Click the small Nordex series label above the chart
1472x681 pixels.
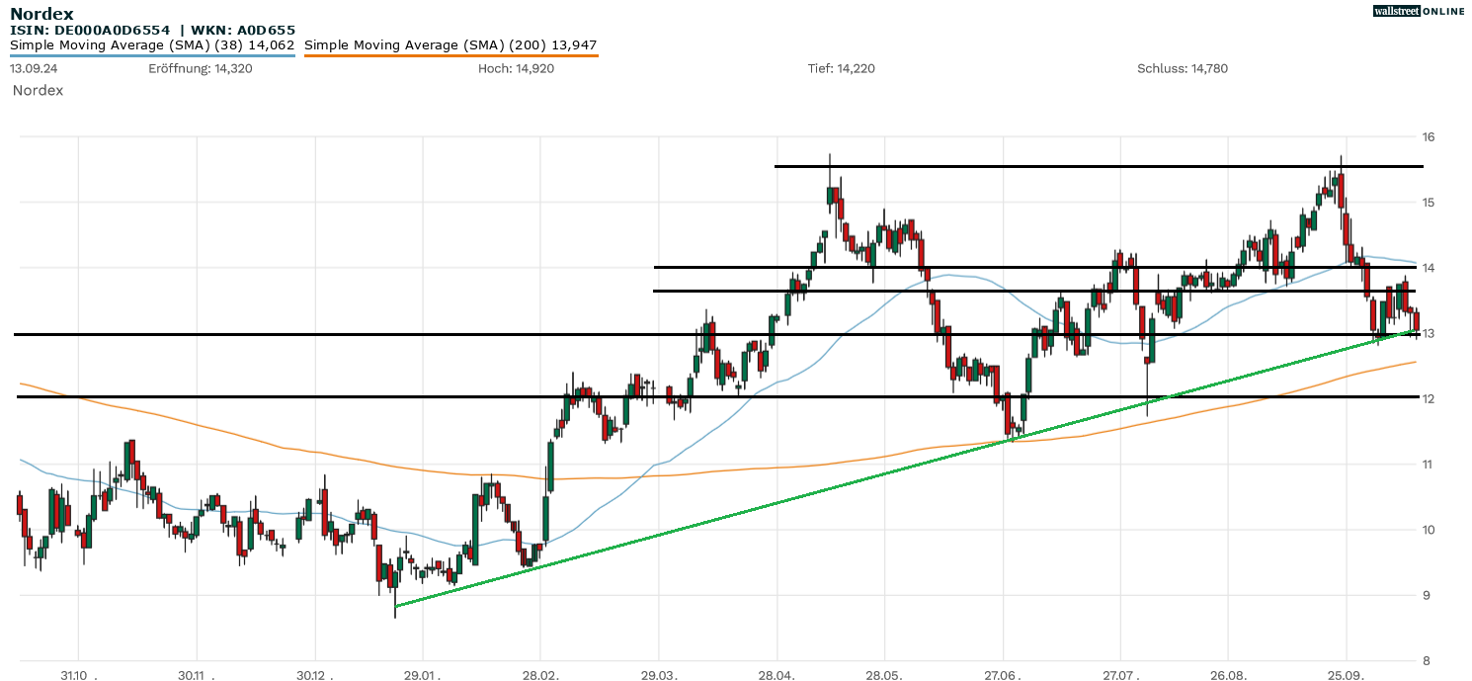pos(38,90)
